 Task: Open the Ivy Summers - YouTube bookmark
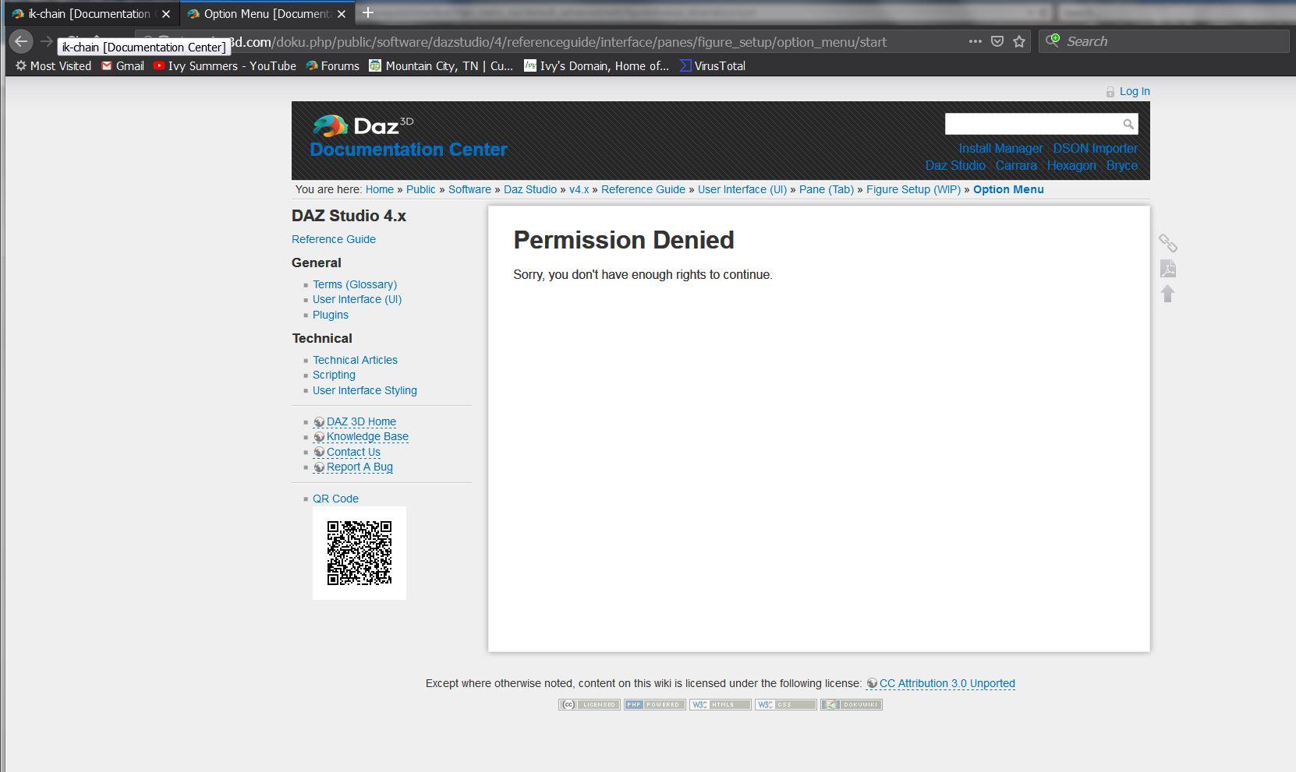[225, 66]
